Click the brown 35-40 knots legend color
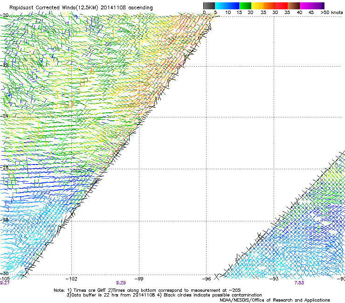The height and width of the screenshot is (303, 345). click(294, 6)
